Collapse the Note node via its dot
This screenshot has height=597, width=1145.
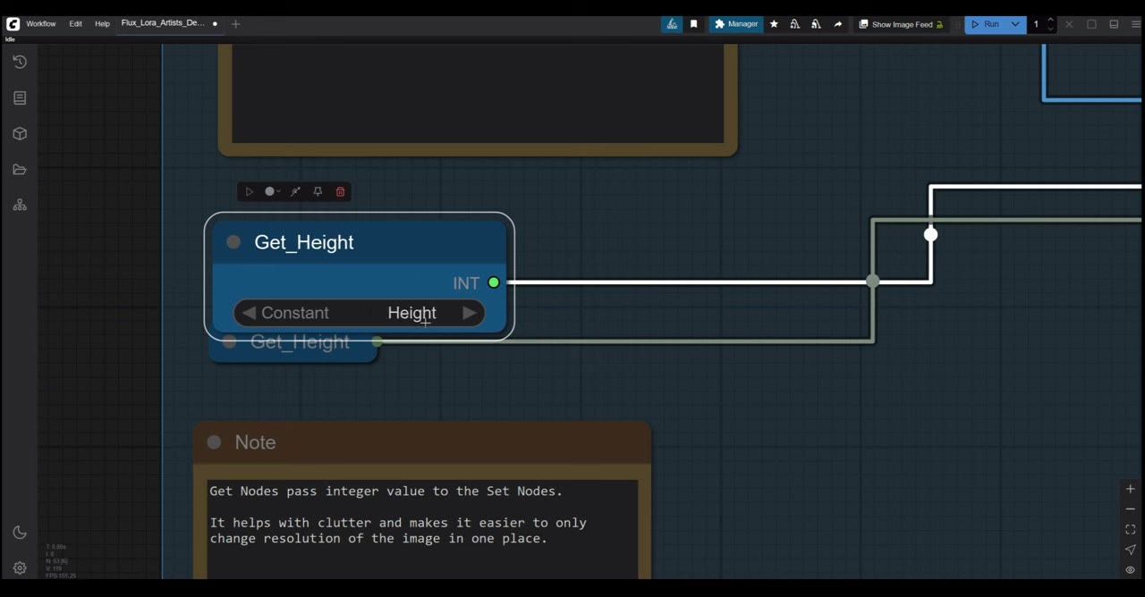click(x=214, y=442)
